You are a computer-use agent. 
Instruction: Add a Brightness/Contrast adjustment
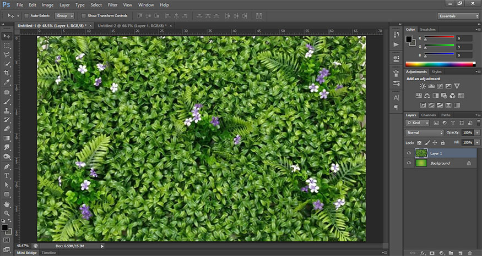(423, 86)
